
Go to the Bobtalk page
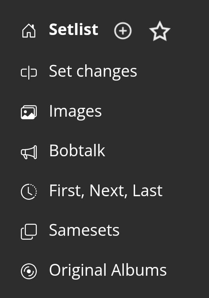(77, 151)
